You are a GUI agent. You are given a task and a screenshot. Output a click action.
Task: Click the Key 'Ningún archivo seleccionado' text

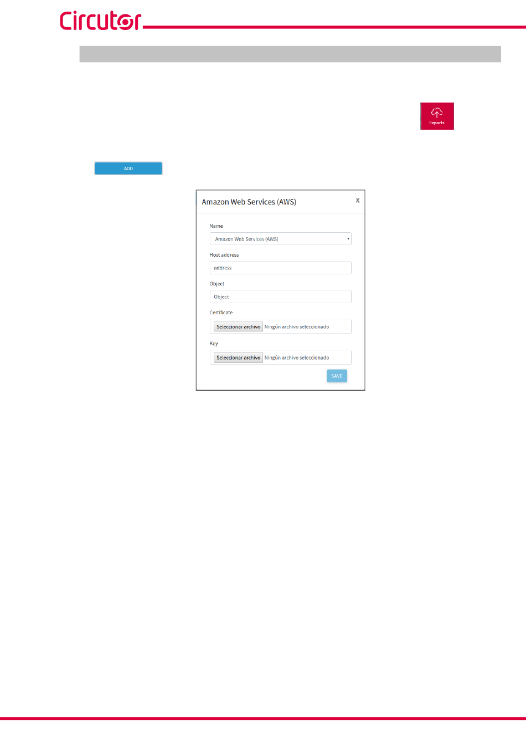(x=297, y=358)
